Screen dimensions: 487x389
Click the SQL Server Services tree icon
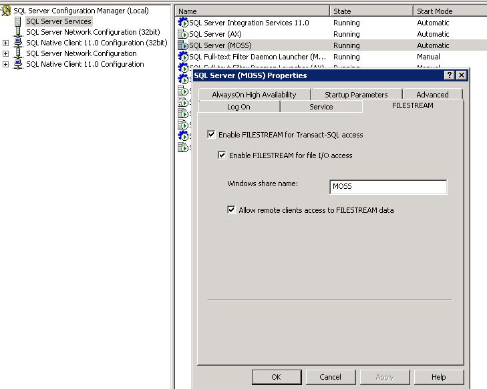[x=18, y=21]
